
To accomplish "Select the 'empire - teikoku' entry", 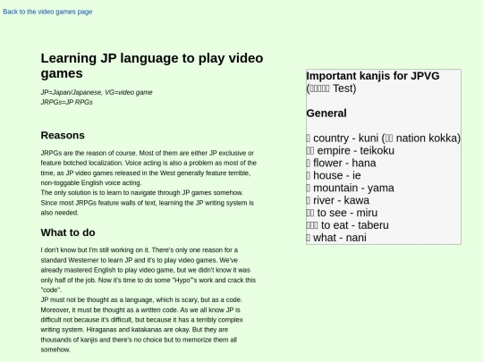I will pos(351,150).
